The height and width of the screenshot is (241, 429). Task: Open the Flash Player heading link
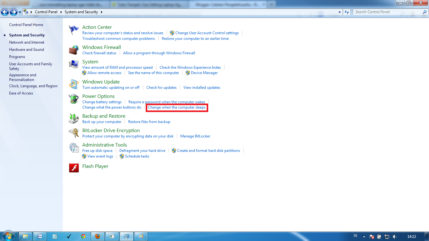coord(95,166)
